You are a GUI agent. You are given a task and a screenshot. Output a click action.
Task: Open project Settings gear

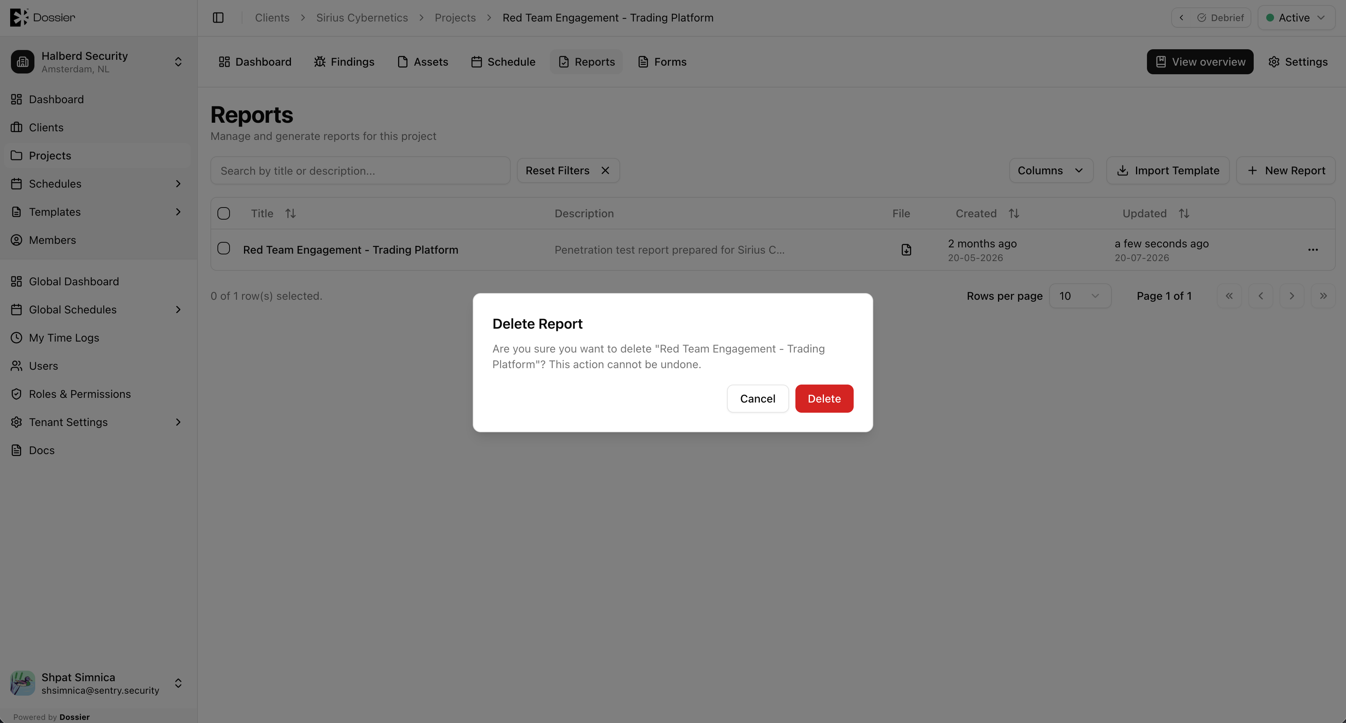pyautogui.click(x=1298, y=62)
